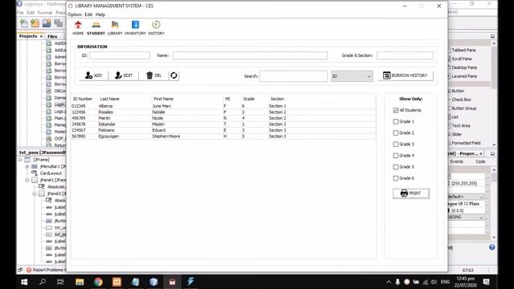Click the NetBeans help question mark icon

point(492,247)
